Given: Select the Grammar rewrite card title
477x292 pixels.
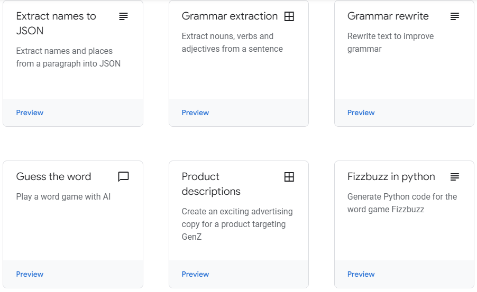Looking at the screenshot, I should (388, 16).
